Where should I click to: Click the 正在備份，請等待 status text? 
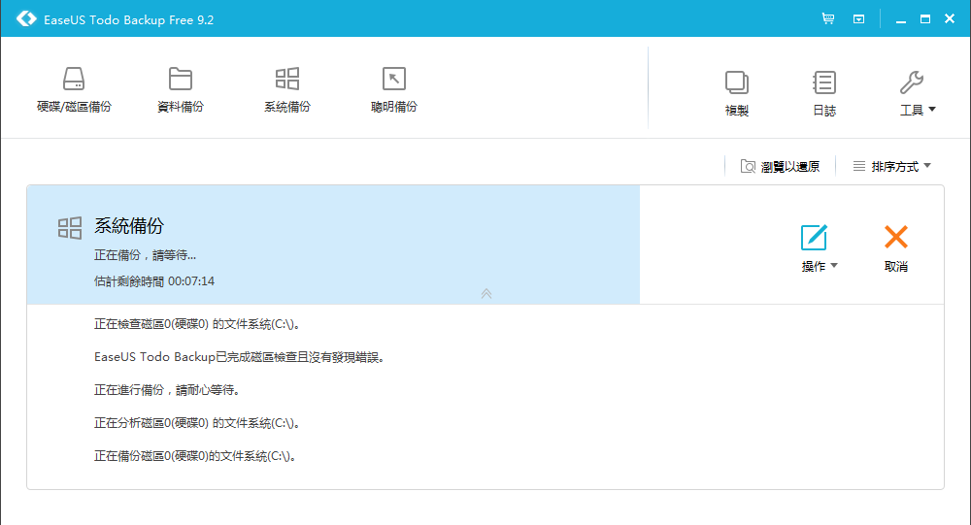[145, 255]
